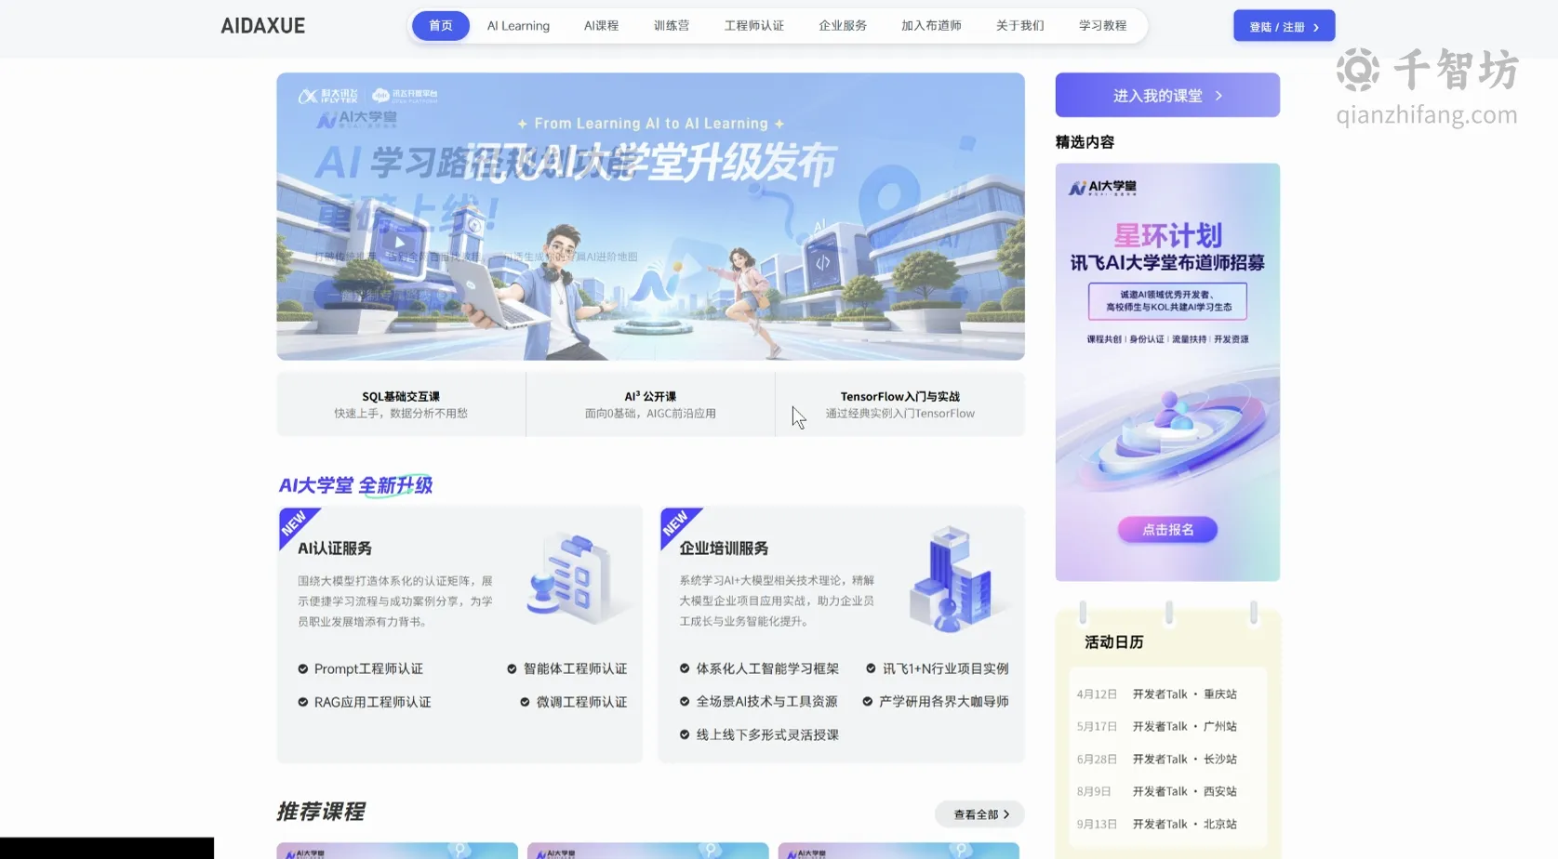Open AI³ 公开课 course tab
This screenshot has width=1558, height=859.
coord(650,404)
